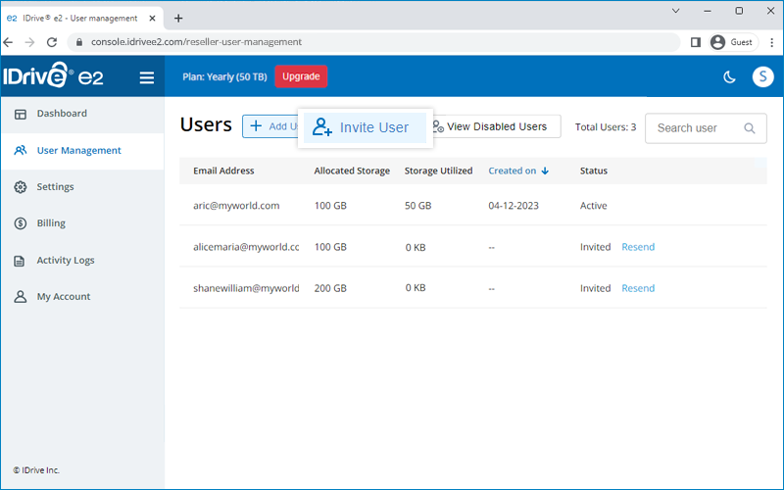
Task: Open the Guest browser profile menu
Action: [731, 42]
